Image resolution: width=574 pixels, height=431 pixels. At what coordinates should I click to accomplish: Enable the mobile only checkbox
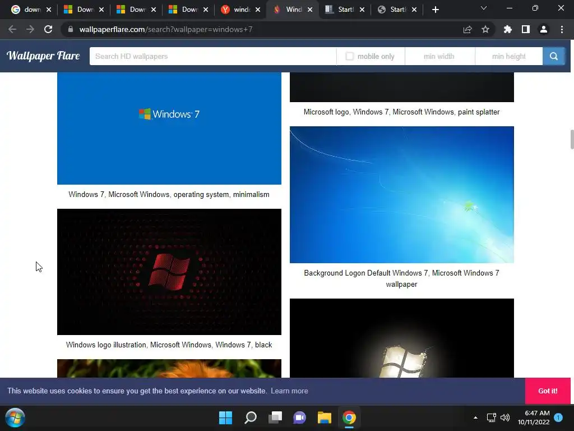[x=350, y=56]
